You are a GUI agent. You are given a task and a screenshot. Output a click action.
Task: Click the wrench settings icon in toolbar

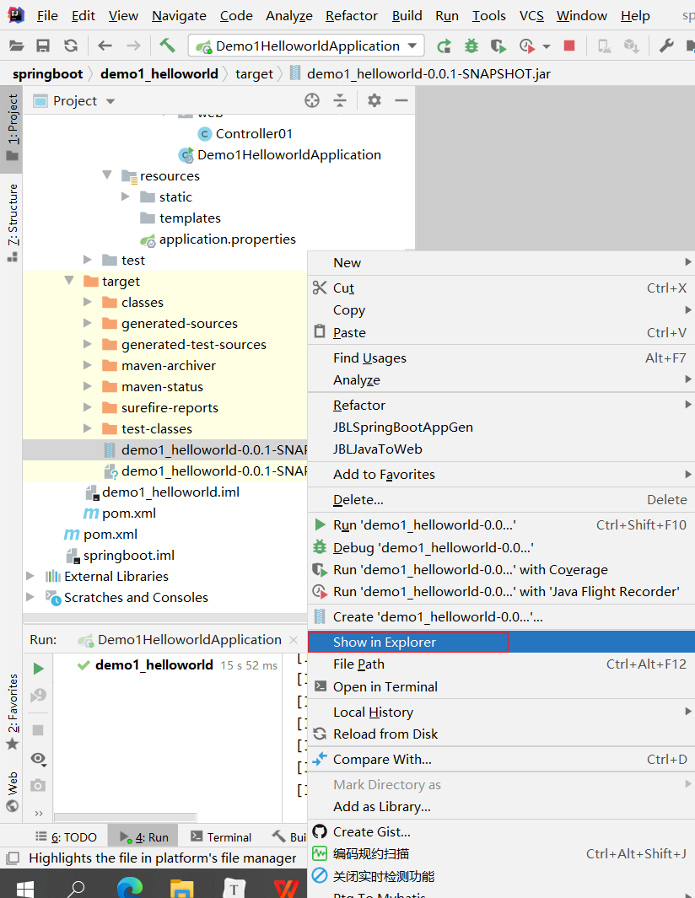click(666, 46)
